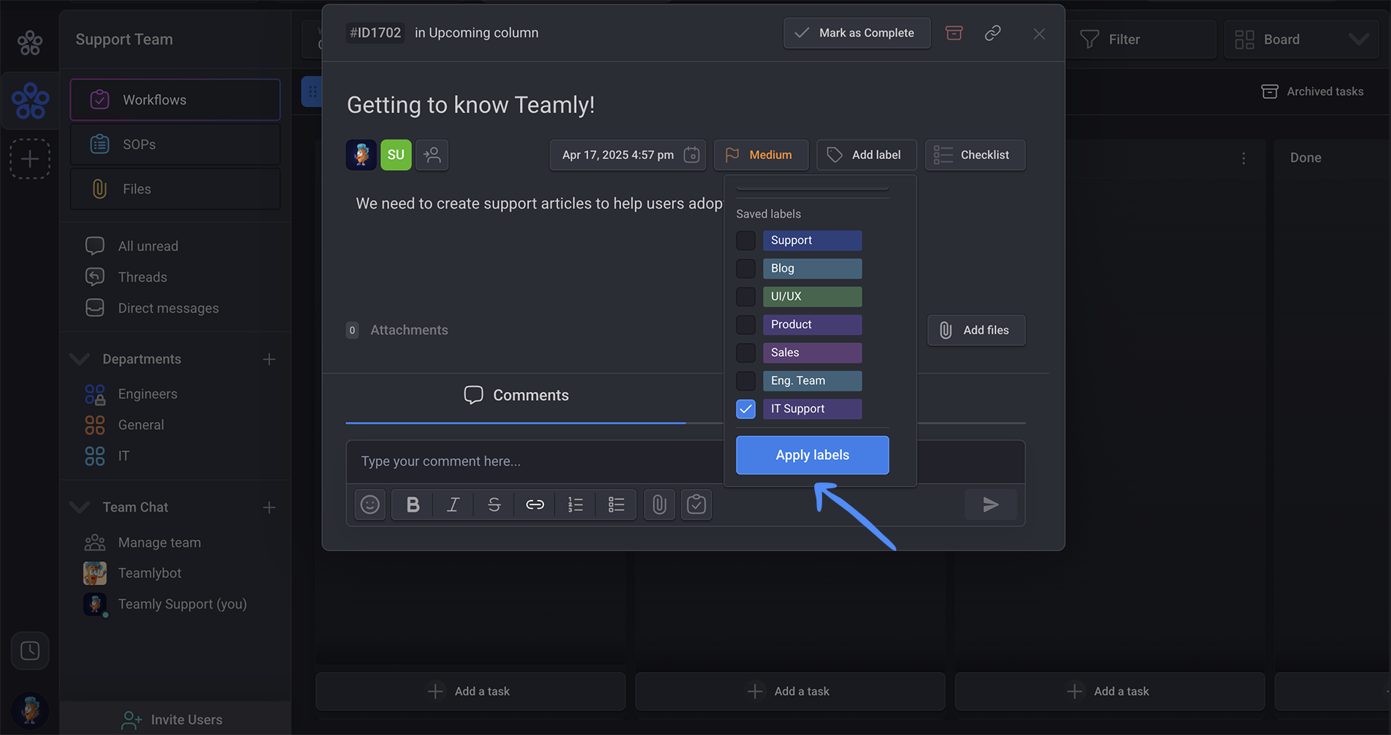Add a new Team Chat with plus icon
This screenshot has width=1391, height=735.
tap(269, 507)
